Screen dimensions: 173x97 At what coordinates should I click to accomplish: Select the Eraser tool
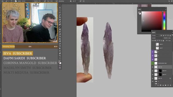pos(60,34)
